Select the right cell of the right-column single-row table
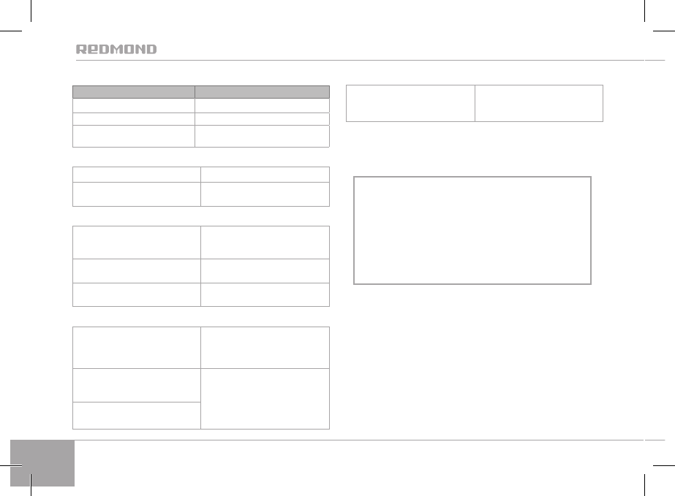 pos(539,103)
